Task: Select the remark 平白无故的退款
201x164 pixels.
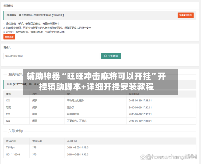Action: pyautogui.click(x=76, y=101)
